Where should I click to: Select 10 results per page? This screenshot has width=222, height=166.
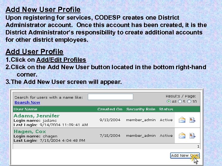tap(189, 101)
